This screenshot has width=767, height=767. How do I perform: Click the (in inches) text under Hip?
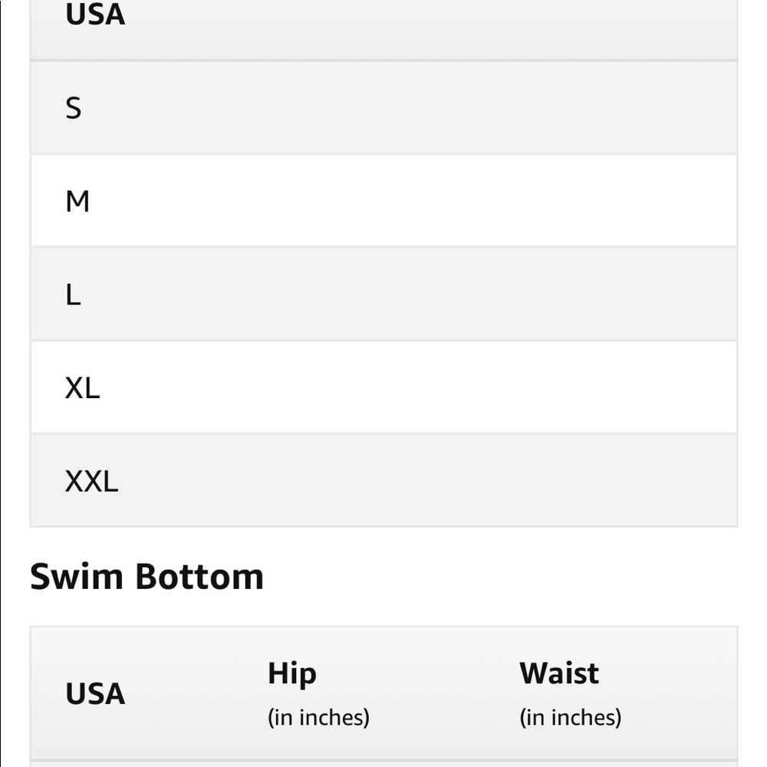318,718
